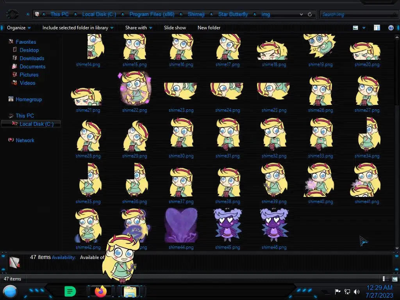Click the img breadcrumb segment
The width and height of the screenshot is (400, 300).
[x=266, y=14]
